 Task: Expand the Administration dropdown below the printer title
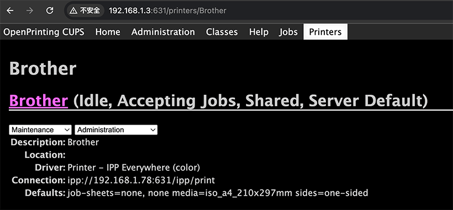tap(116, 130)
